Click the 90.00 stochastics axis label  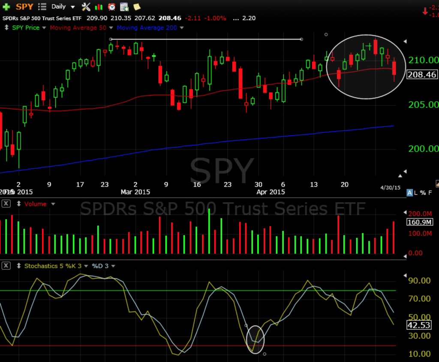coord(419,281)
